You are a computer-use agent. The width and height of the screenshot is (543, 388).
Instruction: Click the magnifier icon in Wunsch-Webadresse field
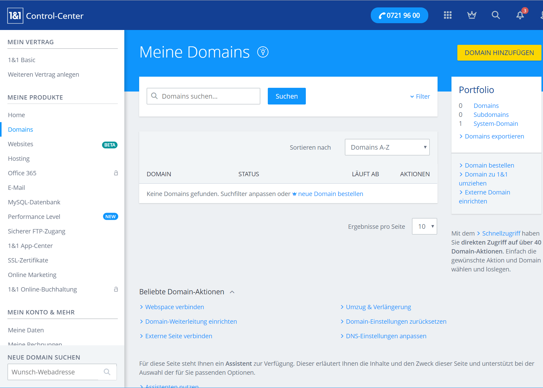coord(107,372)
